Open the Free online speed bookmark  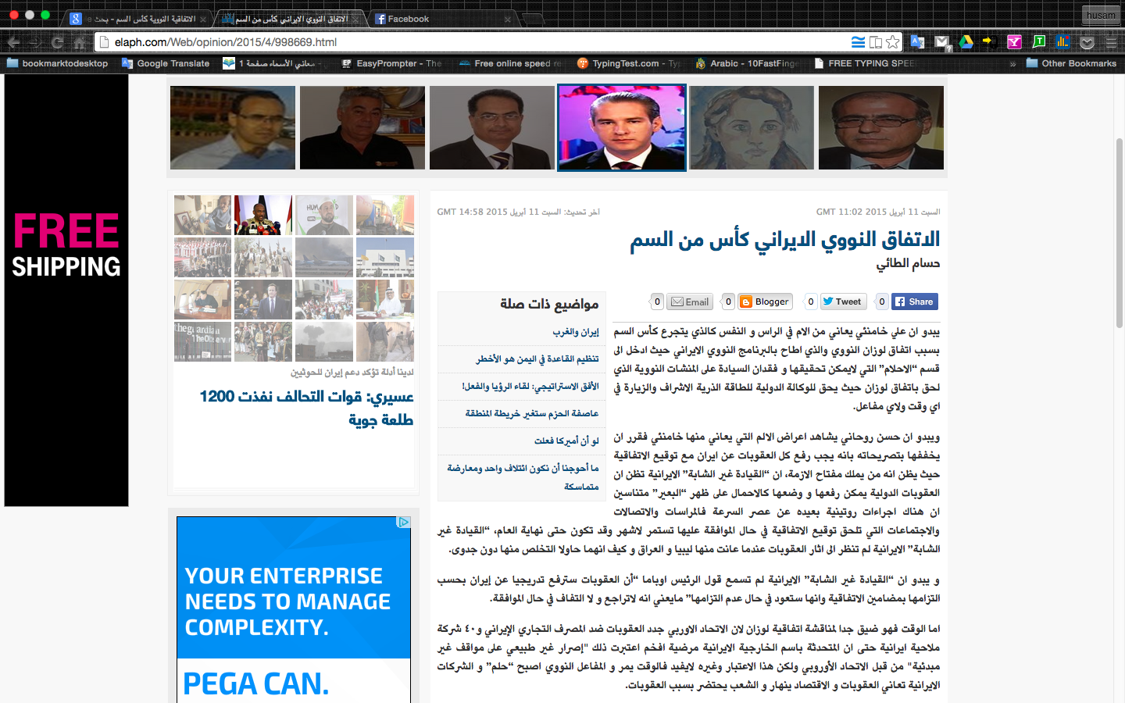(x=510, y=63)
